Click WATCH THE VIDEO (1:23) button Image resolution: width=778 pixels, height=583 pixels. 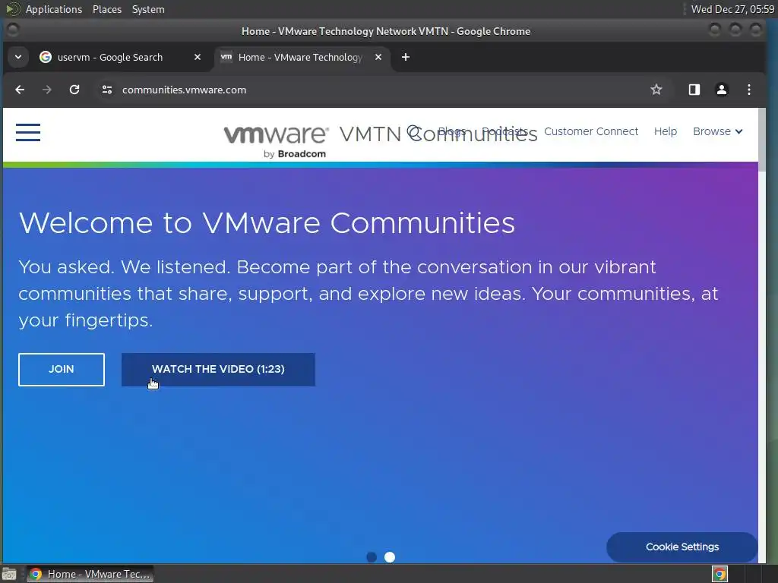point(218,370)
